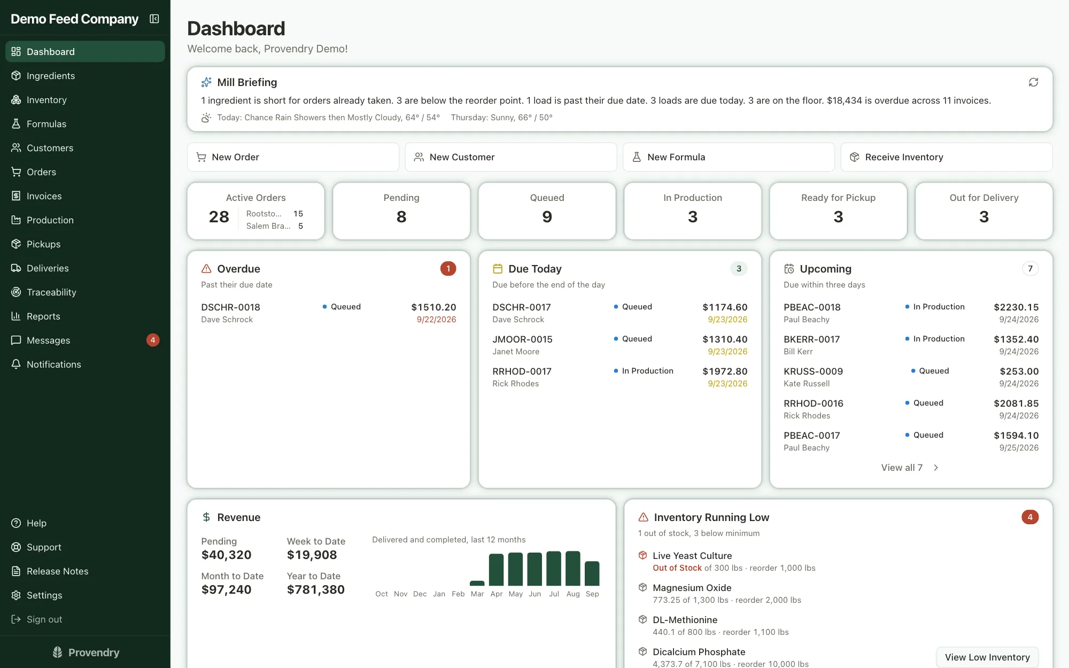Open Live Yeast Culture low inventory item

838,562
